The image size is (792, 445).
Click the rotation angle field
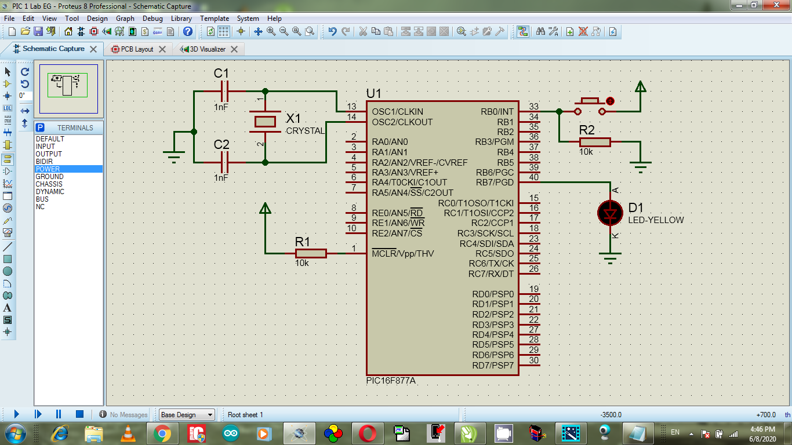[25, 96]
